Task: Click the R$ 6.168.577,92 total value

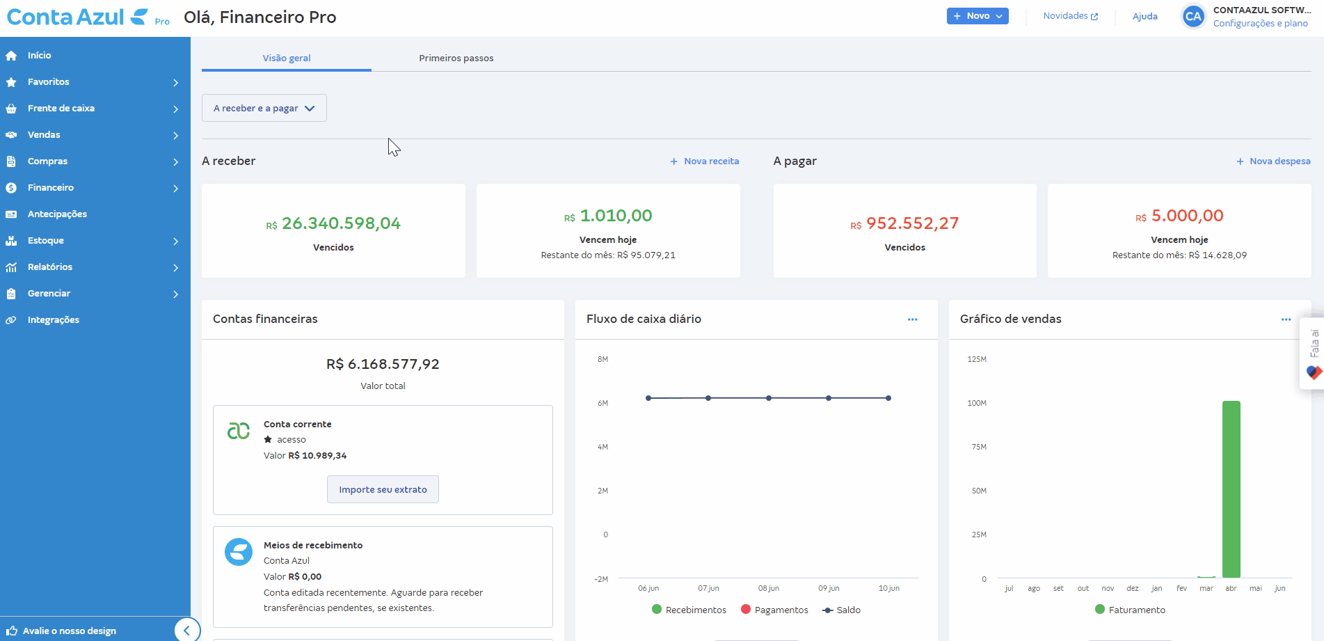Action: [383, 364]
